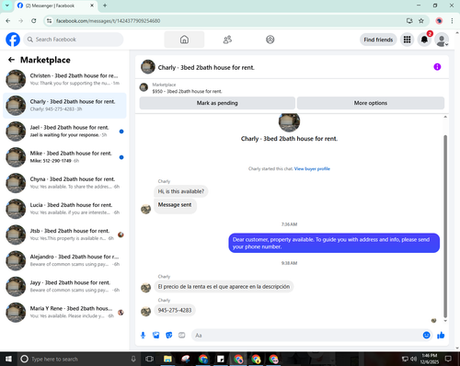Click browser back arrow
The width and height of the screenshot is (460, 366).
8,21
